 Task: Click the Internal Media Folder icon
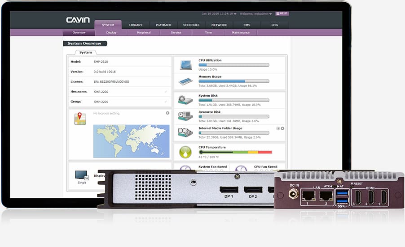click(185, 132)
